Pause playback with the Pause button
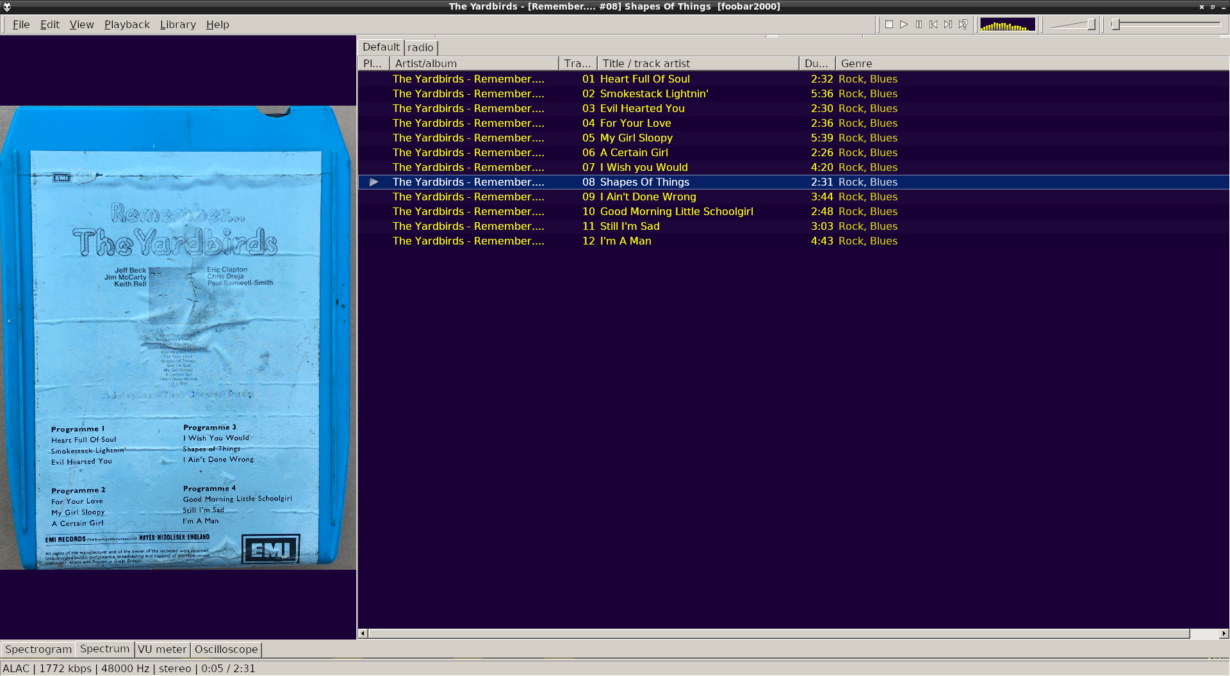 coord(919,24)
